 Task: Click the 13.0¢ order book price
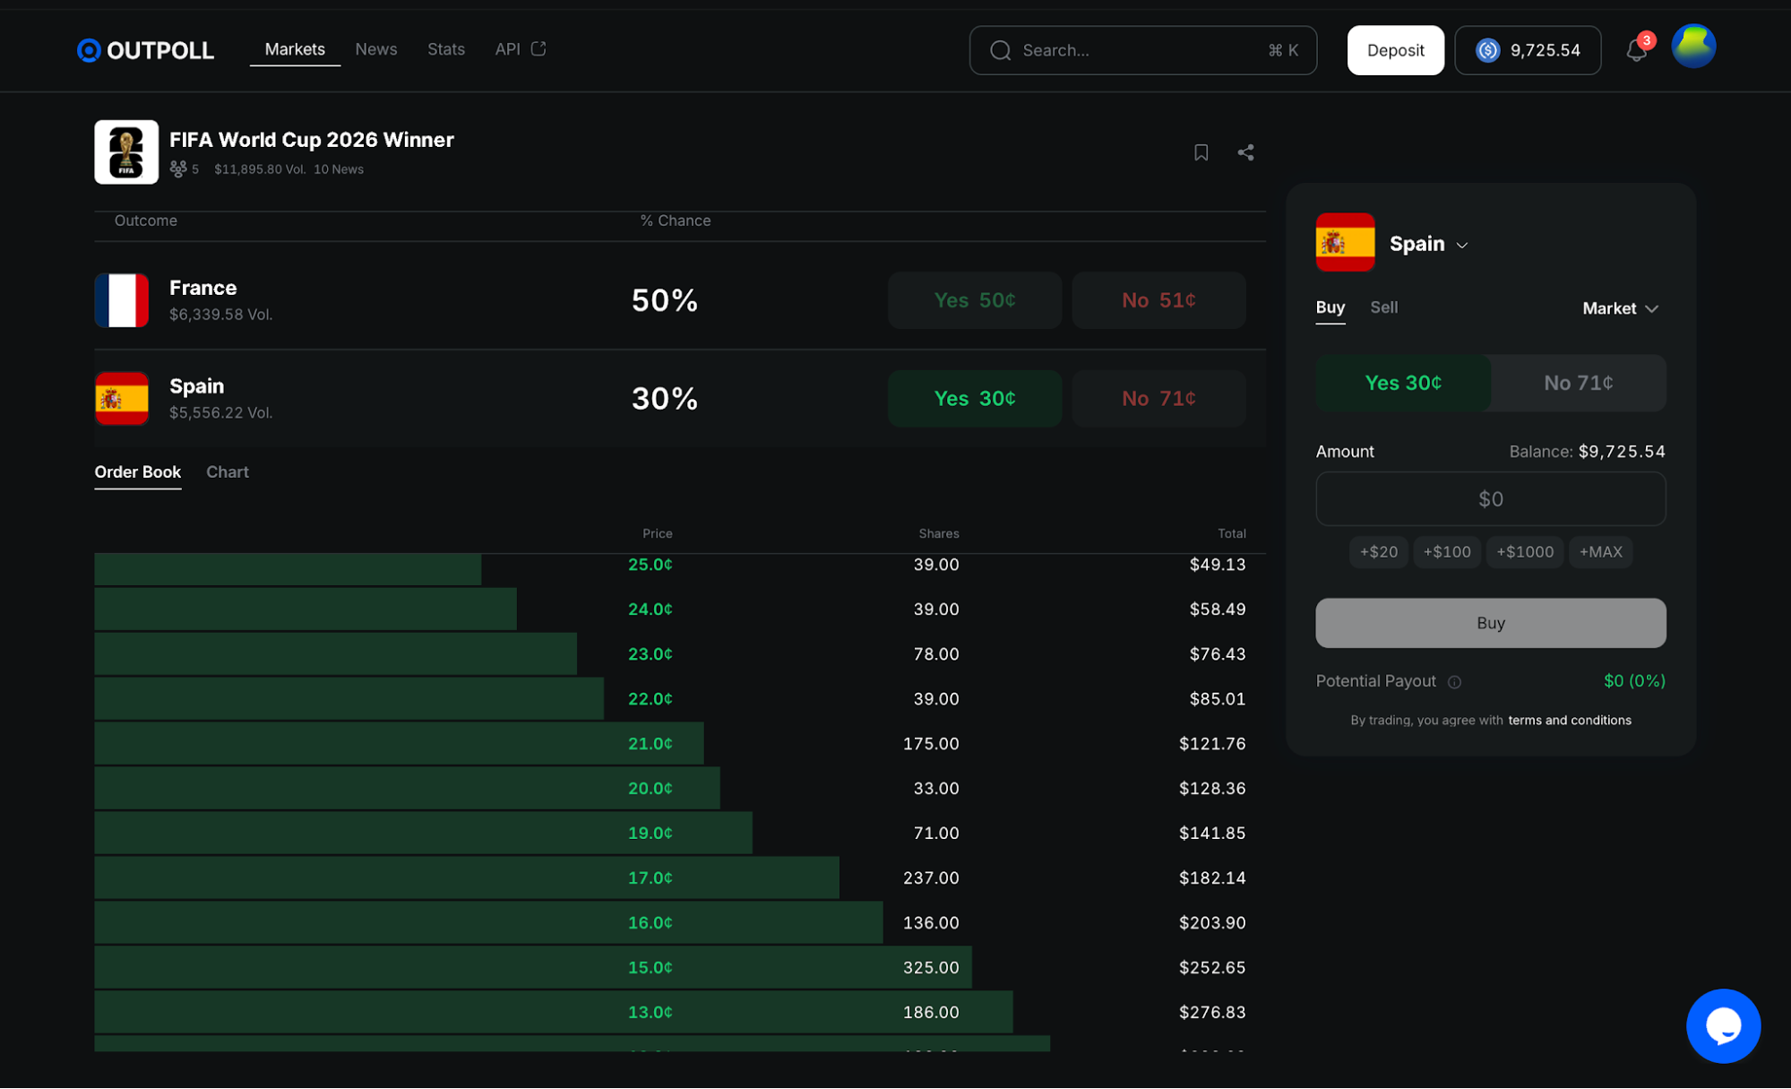(650, 1012)
